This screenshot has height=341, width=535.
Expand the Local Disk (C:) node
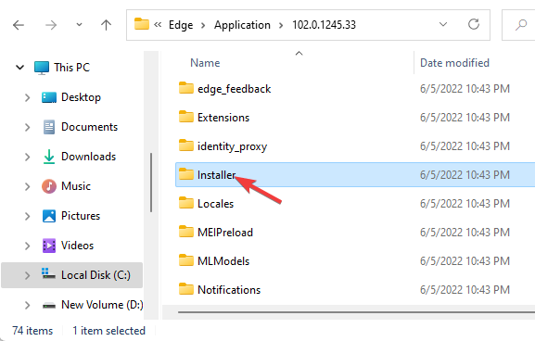point(27,275)
